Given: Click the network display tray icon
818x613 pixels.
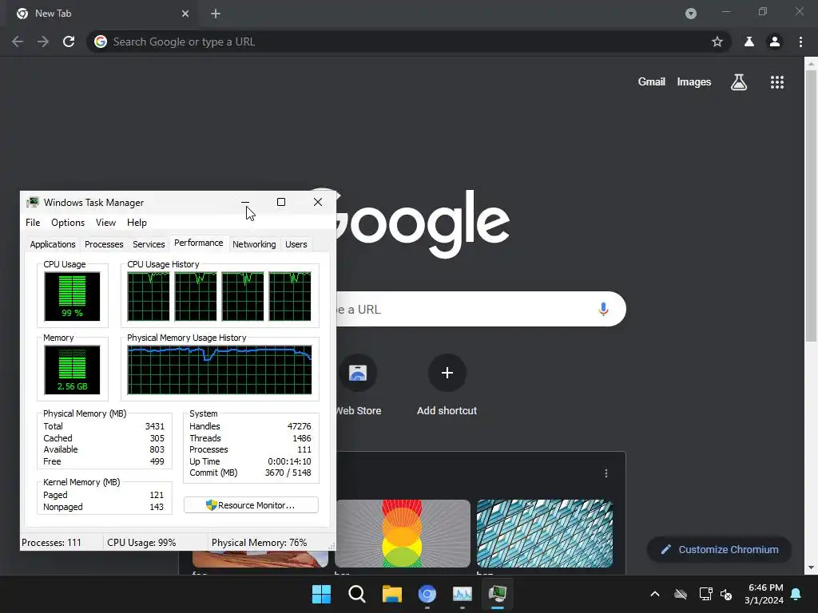Looking at the screenshot, I should click(x=705, y=594).
